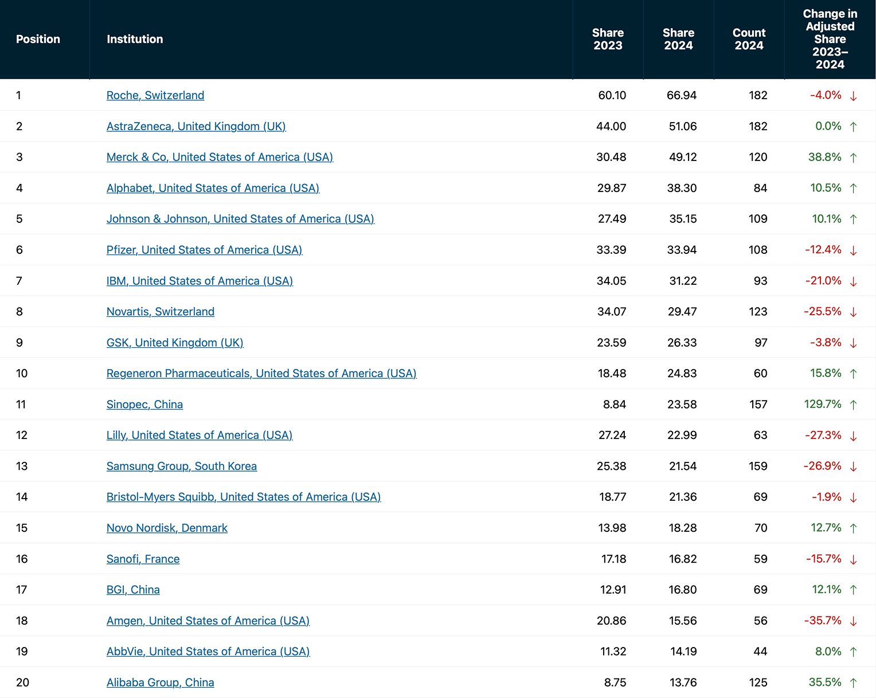Select Sanofi's Share 2023 value 17.18
Viewport: 876px width, 698px height.
tap(613, 559)
